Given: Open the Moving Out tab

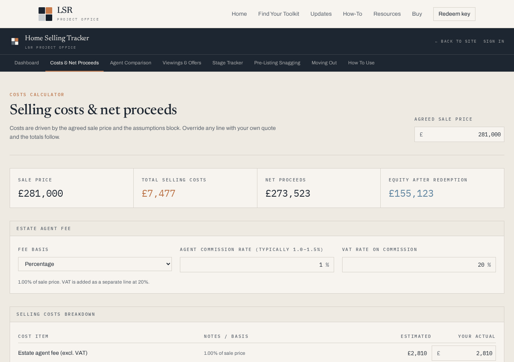Looking at the screenshot, I should coord(324,63).
